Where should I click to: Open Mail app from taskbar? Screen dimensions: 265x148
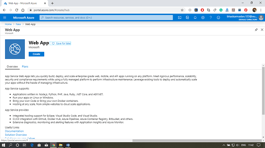pos(46,145)
